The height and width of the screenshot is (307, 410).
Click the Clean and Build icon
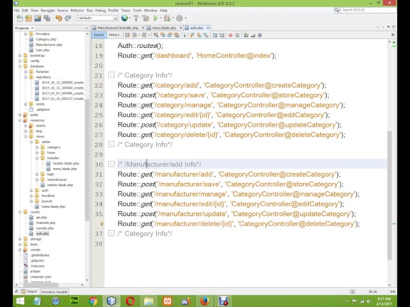pos(145,18)
